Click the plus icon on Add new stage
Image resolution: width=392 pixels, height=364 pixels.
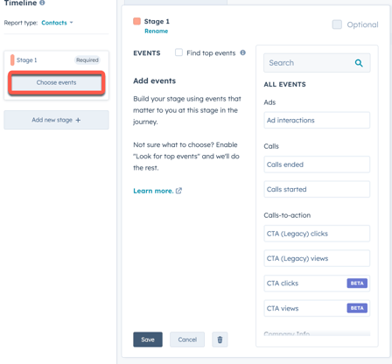coord(78,120)
